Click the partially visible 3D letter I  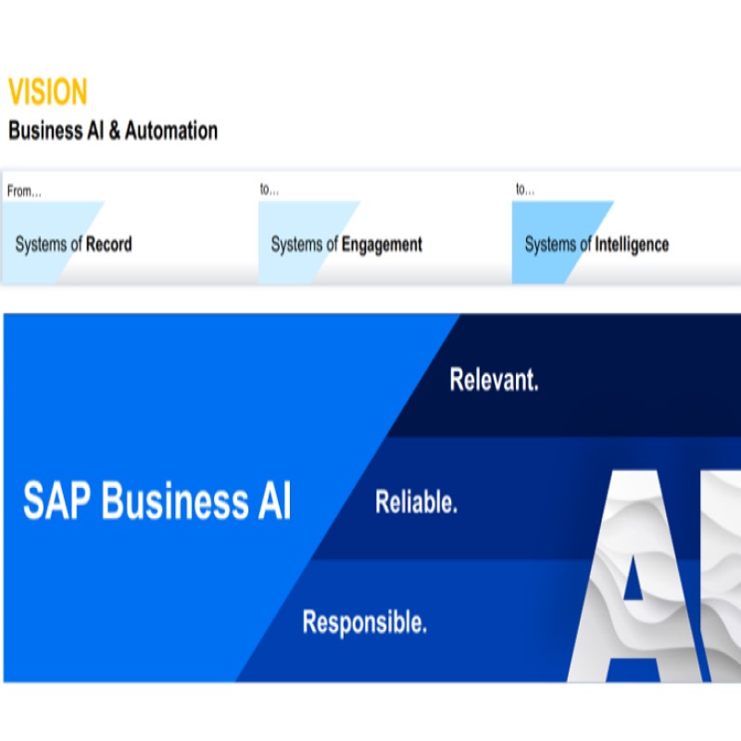pos(722,574)
